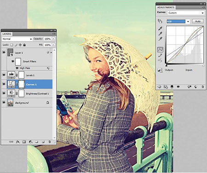Collapse the Adjustments panel with double-arrow
This screenshot has height=173, width=207.
point(201,4)
